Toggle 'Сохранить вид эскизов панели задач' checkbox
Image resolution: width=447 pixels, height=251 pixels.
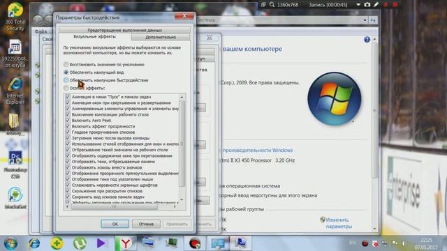click(68, 197)
